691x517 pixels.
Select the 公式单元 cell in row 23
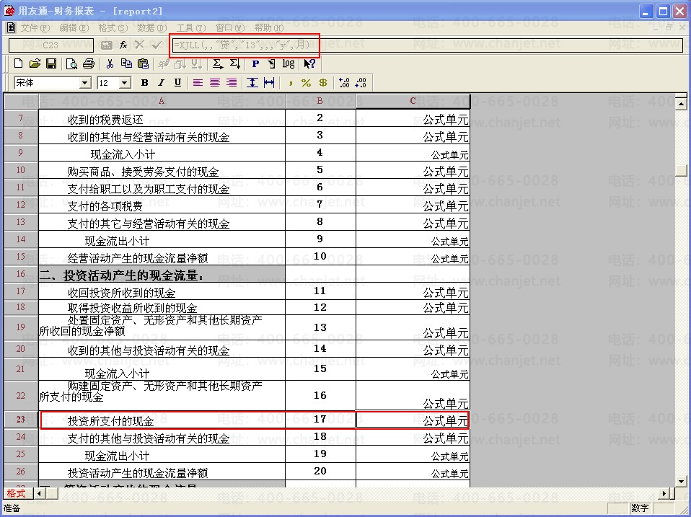coord(413,420)
